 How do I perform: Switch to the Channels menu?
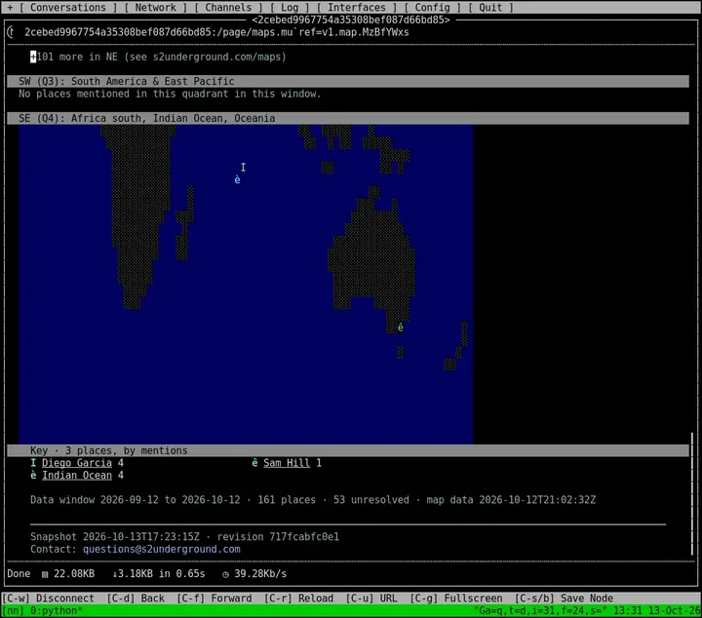pyautogui.click(x=228, y=8)
